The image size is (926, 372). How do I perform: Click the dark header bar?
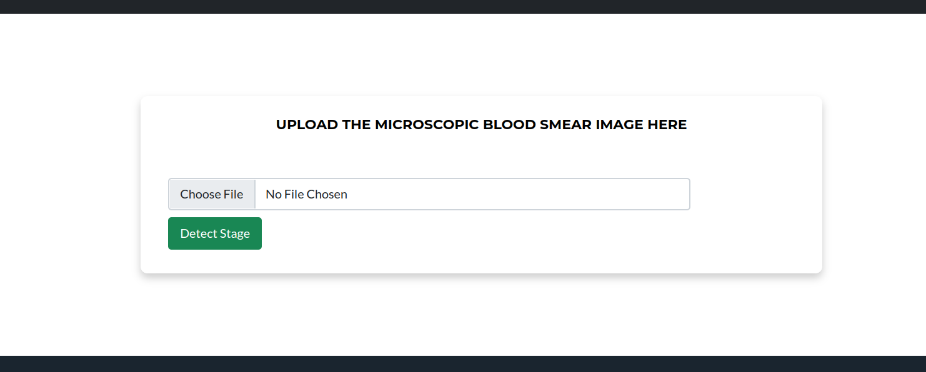(x=462, y=7)
